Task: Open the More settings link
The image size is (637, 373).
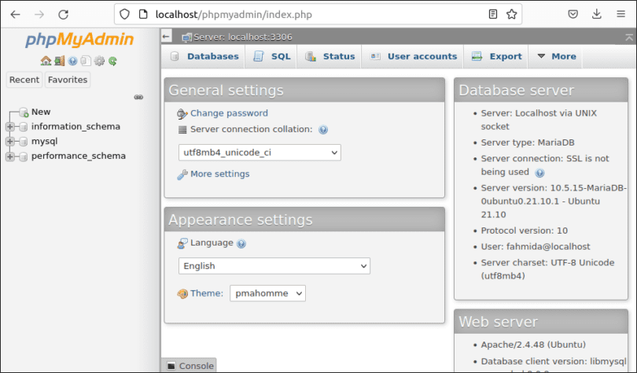Action: (219, 174)
